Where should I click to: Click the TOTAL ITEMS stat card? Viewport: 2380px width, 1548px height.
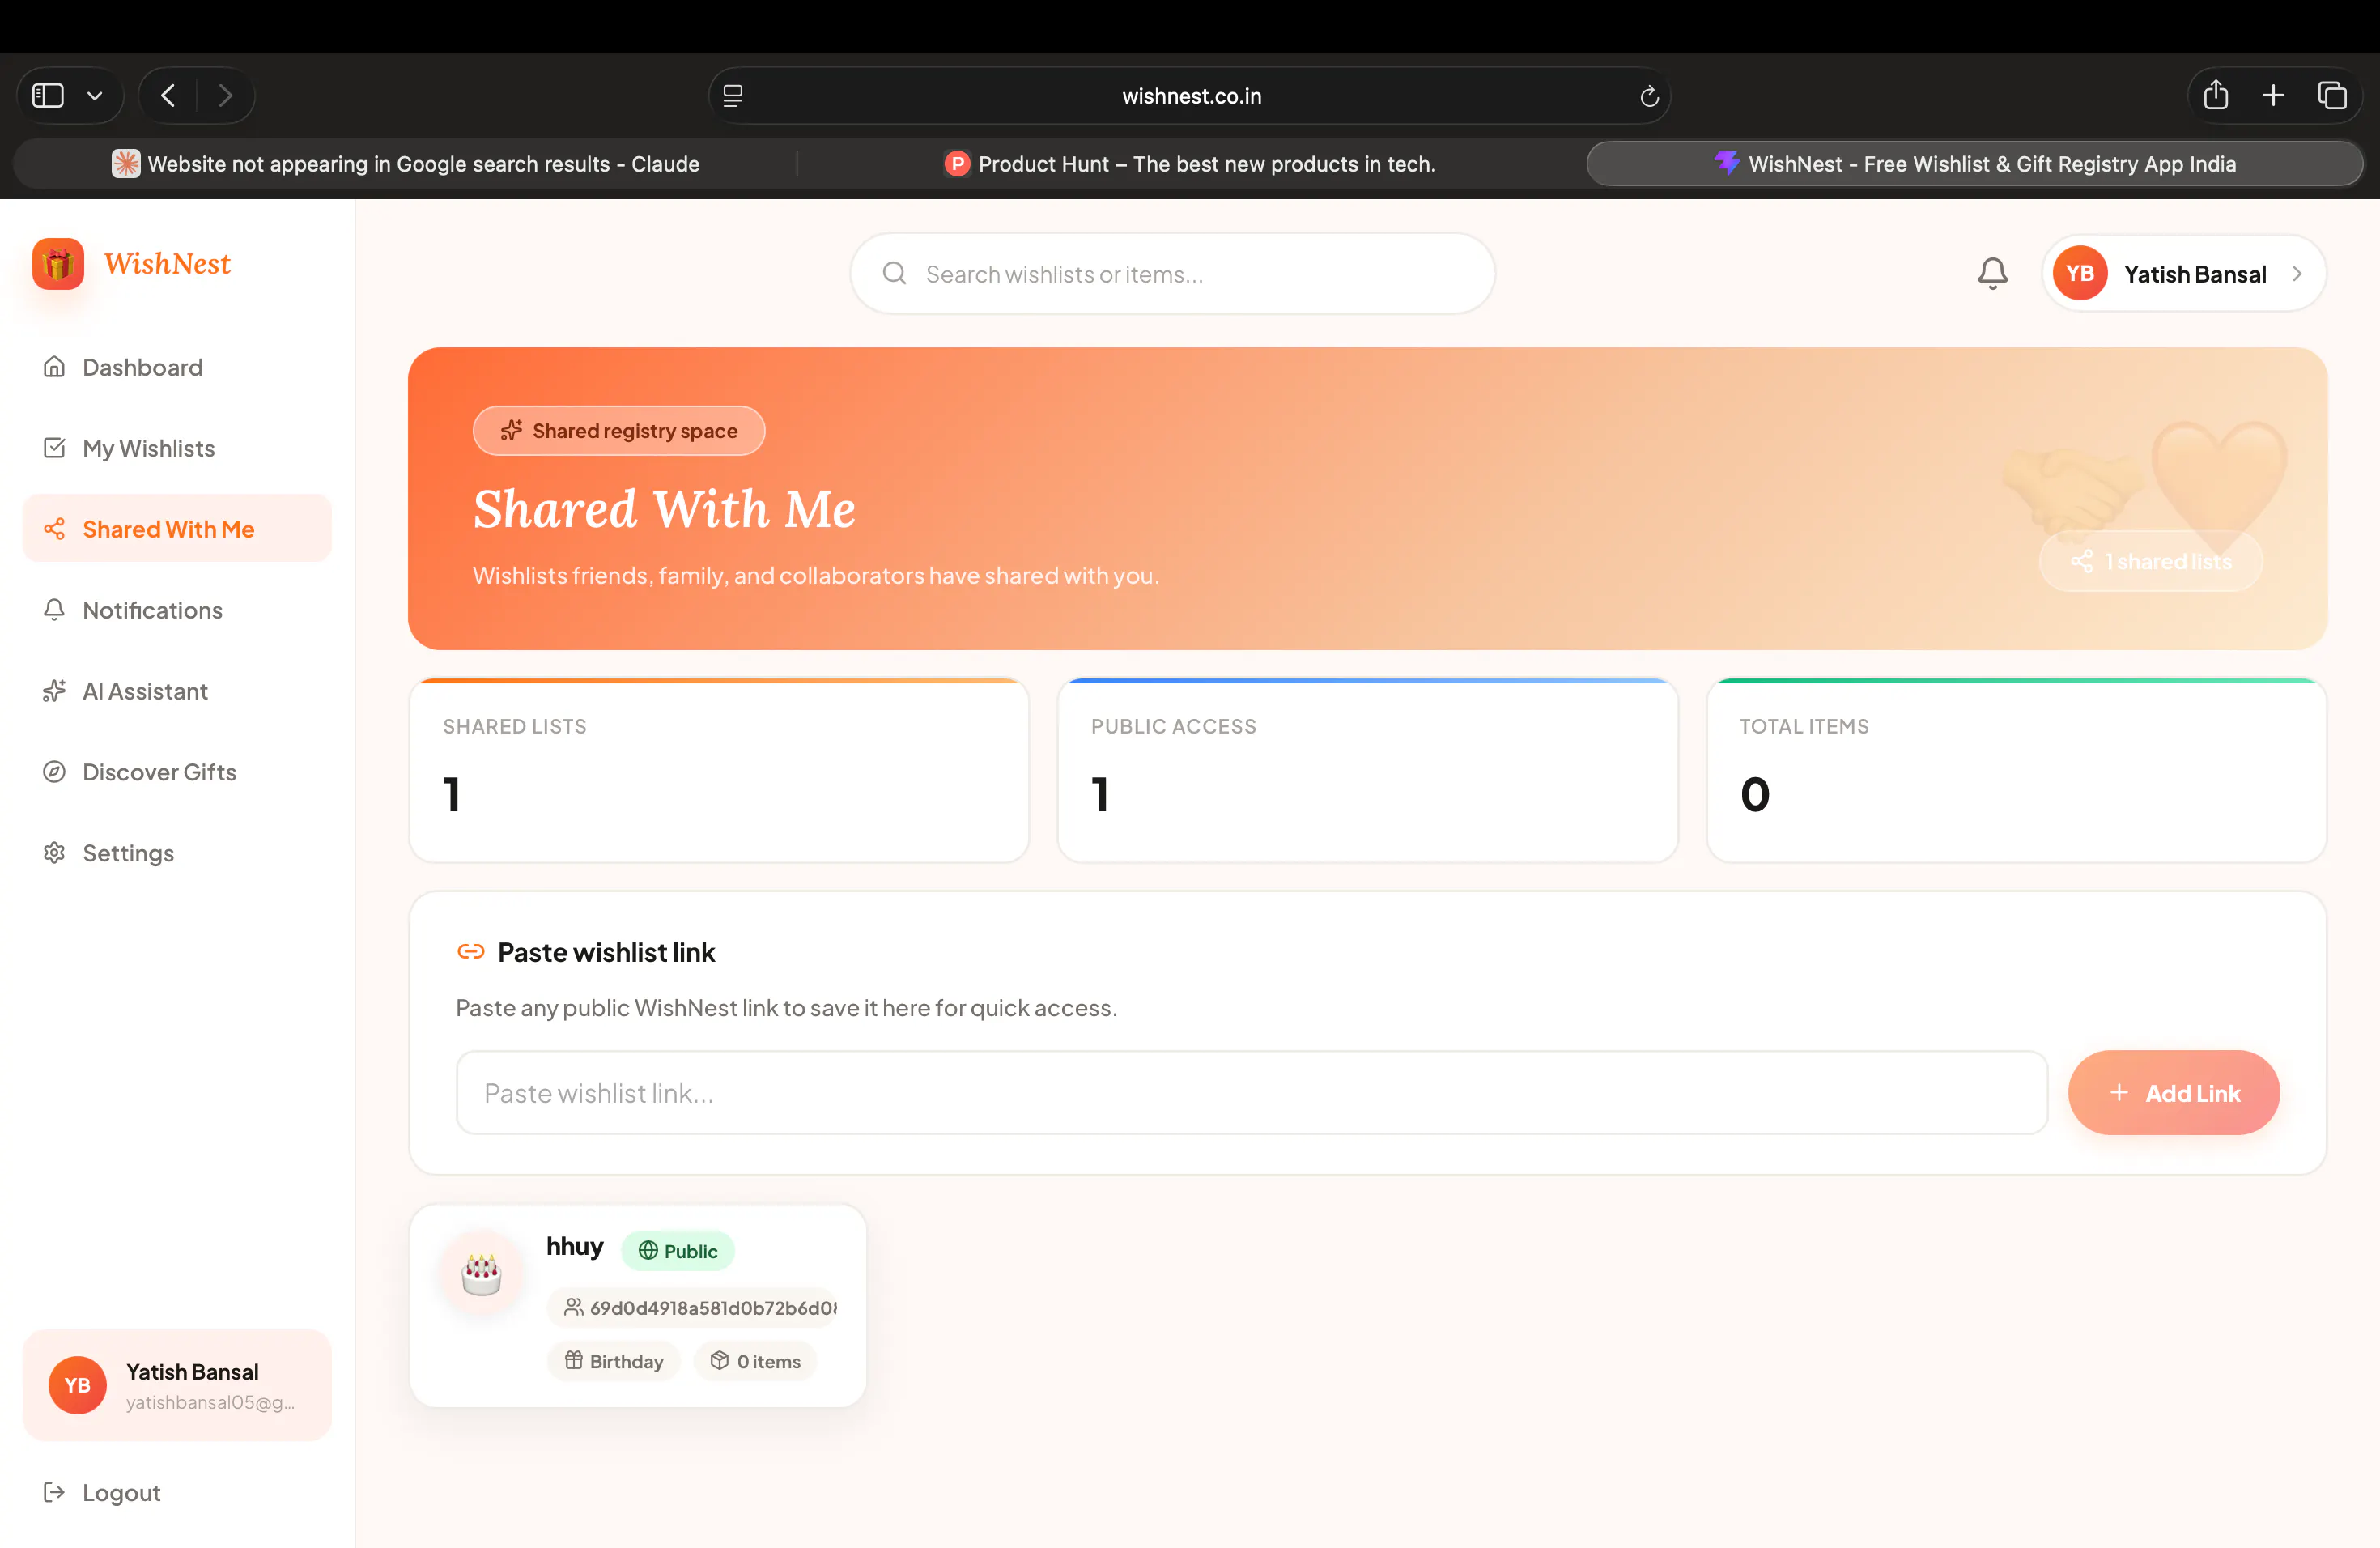coord(2016,771)
